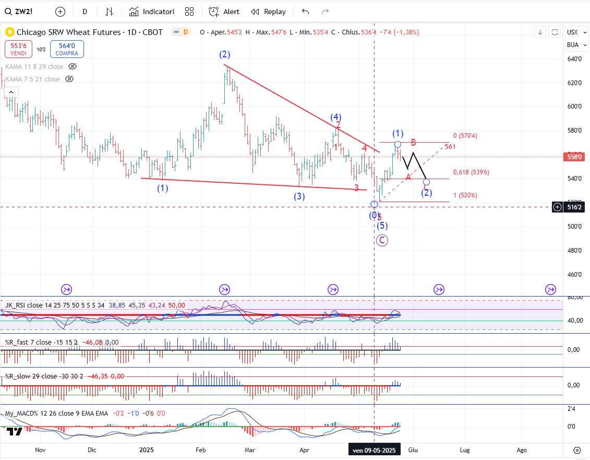The width and height of the screenshot is (590, 460).
Task: Open the time axis settings gear
Action: [x=577, y=450]
